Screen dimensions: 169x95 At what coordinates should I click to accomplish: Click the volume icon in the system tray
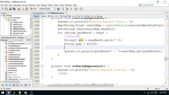click(152, 93)
